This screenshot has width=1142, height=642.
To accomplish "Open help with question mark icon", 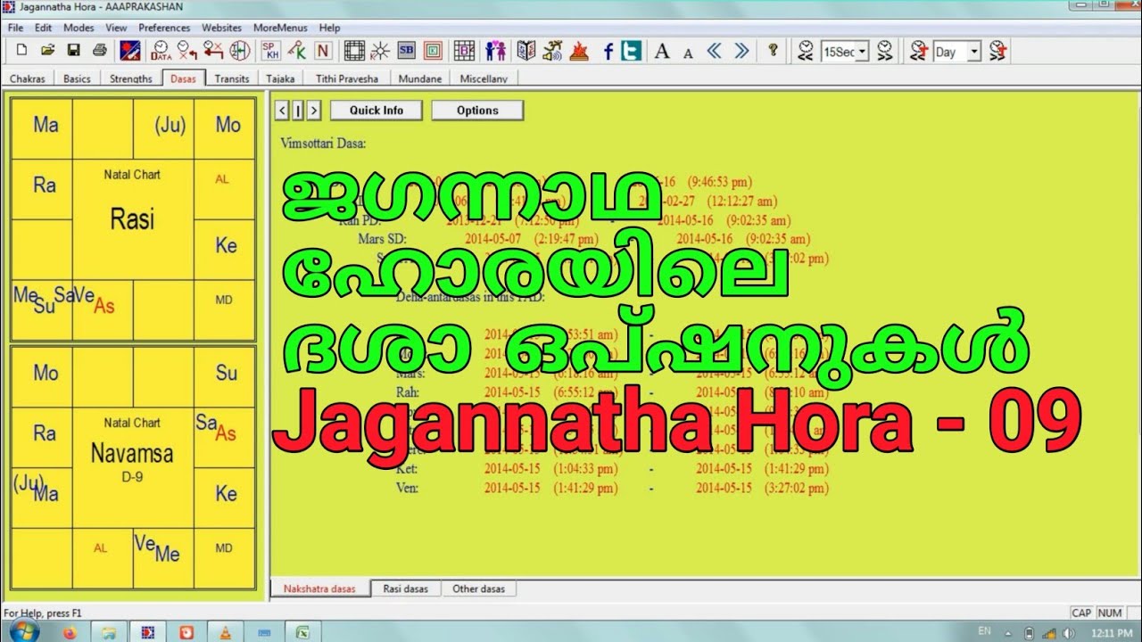I will click(x=774, y=51).
